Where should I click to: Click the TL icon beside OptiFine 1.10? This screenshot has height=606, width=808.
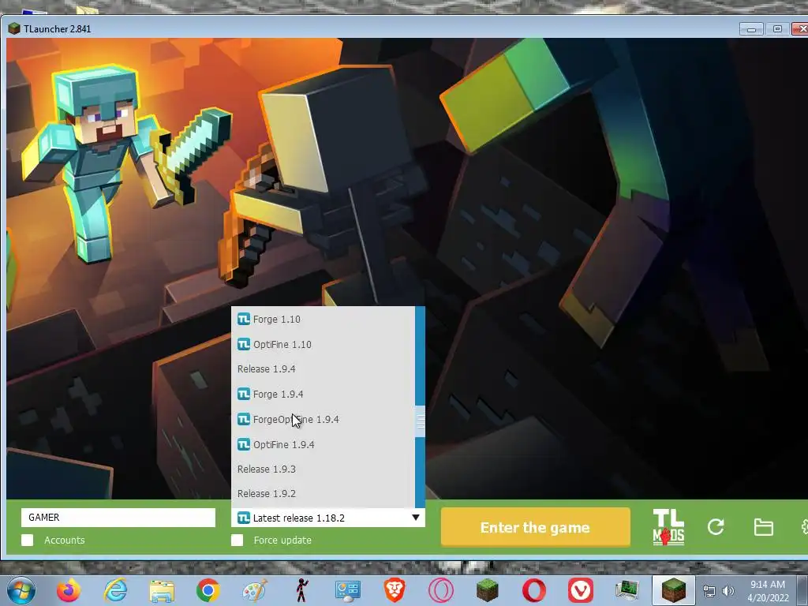(x=244, y=344)
